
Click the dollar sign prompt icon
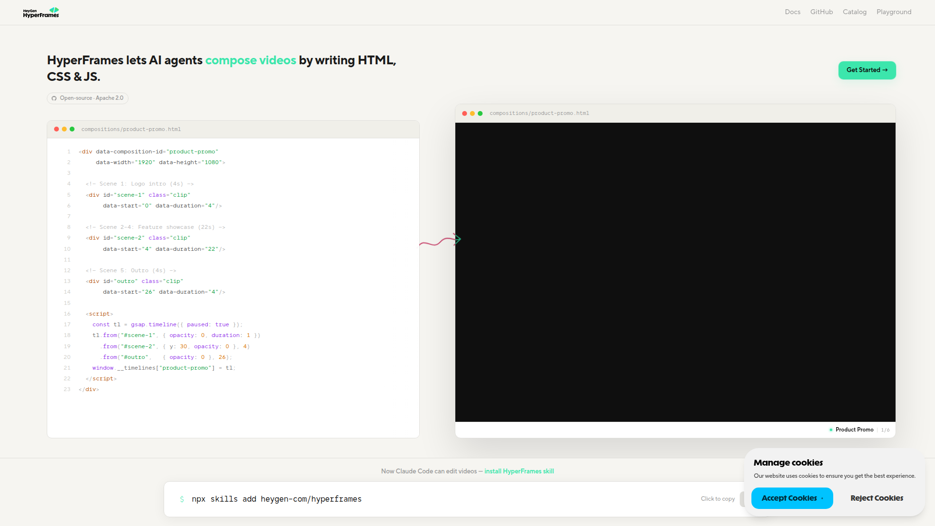pos(182,499)
